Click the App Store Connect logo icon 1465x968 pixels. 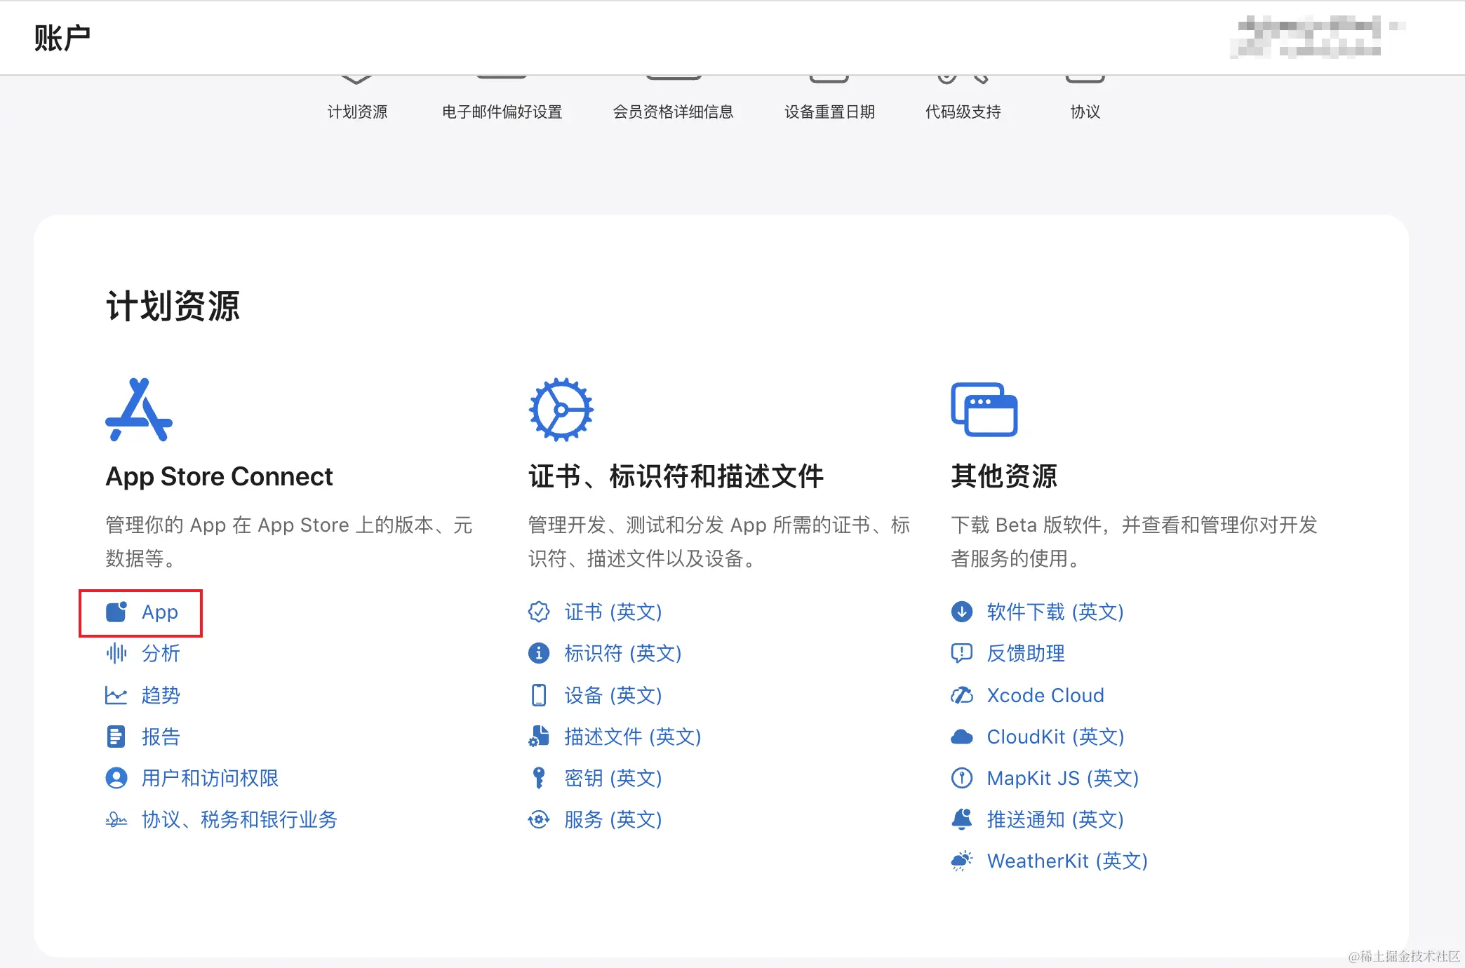point(138,410)
